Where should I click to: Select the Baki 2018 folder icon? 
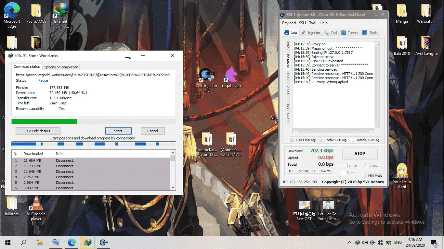coord(402,46)
